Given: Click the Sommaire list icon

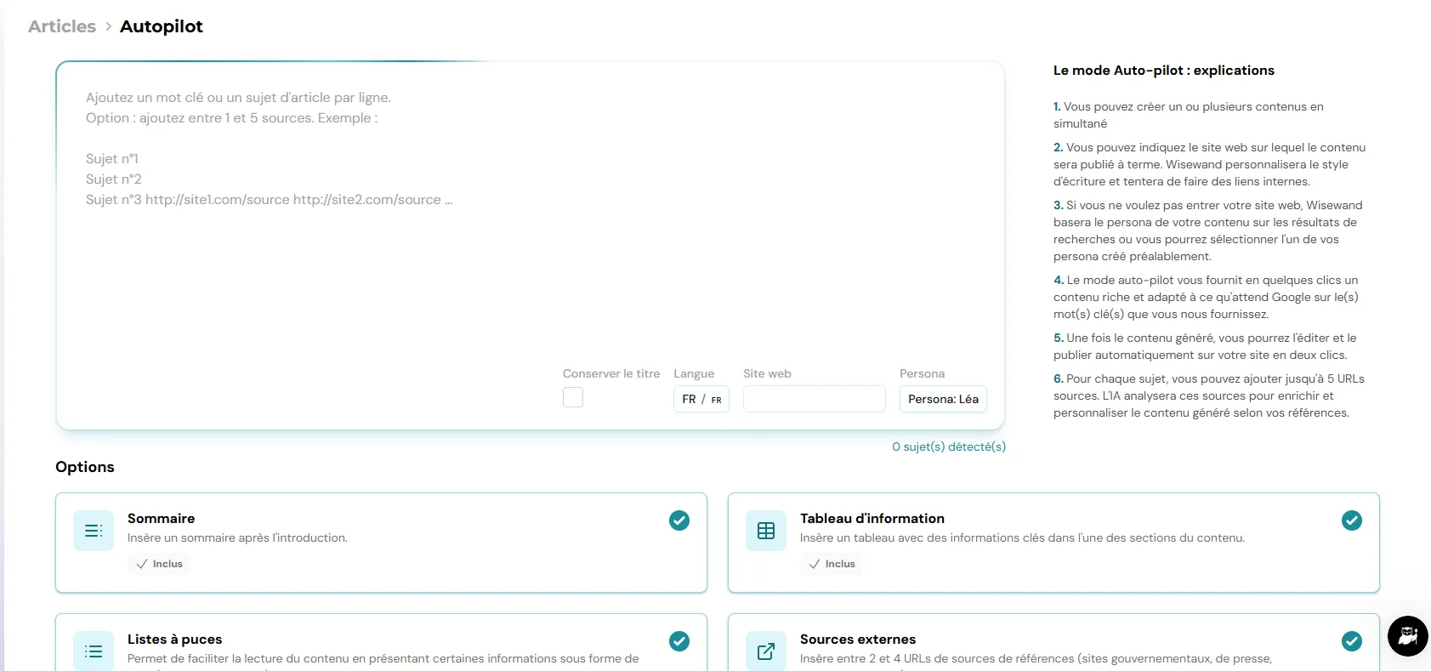Looking at the screenshot, I should [x=94, y=531].
